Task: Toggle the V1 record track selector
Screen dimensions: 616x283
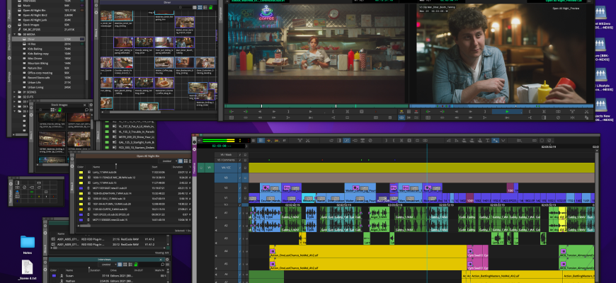Action: point(226,198)
